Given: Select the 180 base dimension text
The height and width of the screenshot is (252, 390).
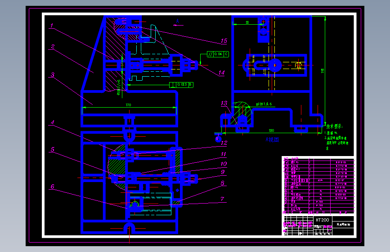Looking at the screenshot, I should (271, 130).
